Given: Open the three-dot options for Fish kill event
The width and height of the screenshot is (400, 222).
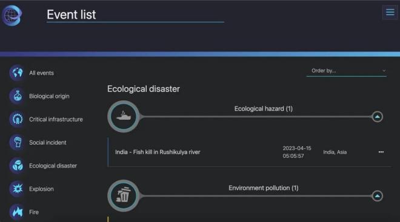Looking at the screenshot, I should point(381,152).
